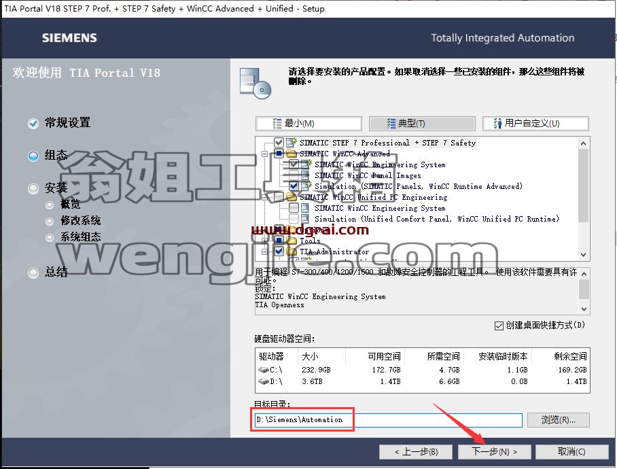The width and height of the screenshot is (617, 469).
Task: Go to the 修改系统 sub-step
Action: [x=80, y=221]
